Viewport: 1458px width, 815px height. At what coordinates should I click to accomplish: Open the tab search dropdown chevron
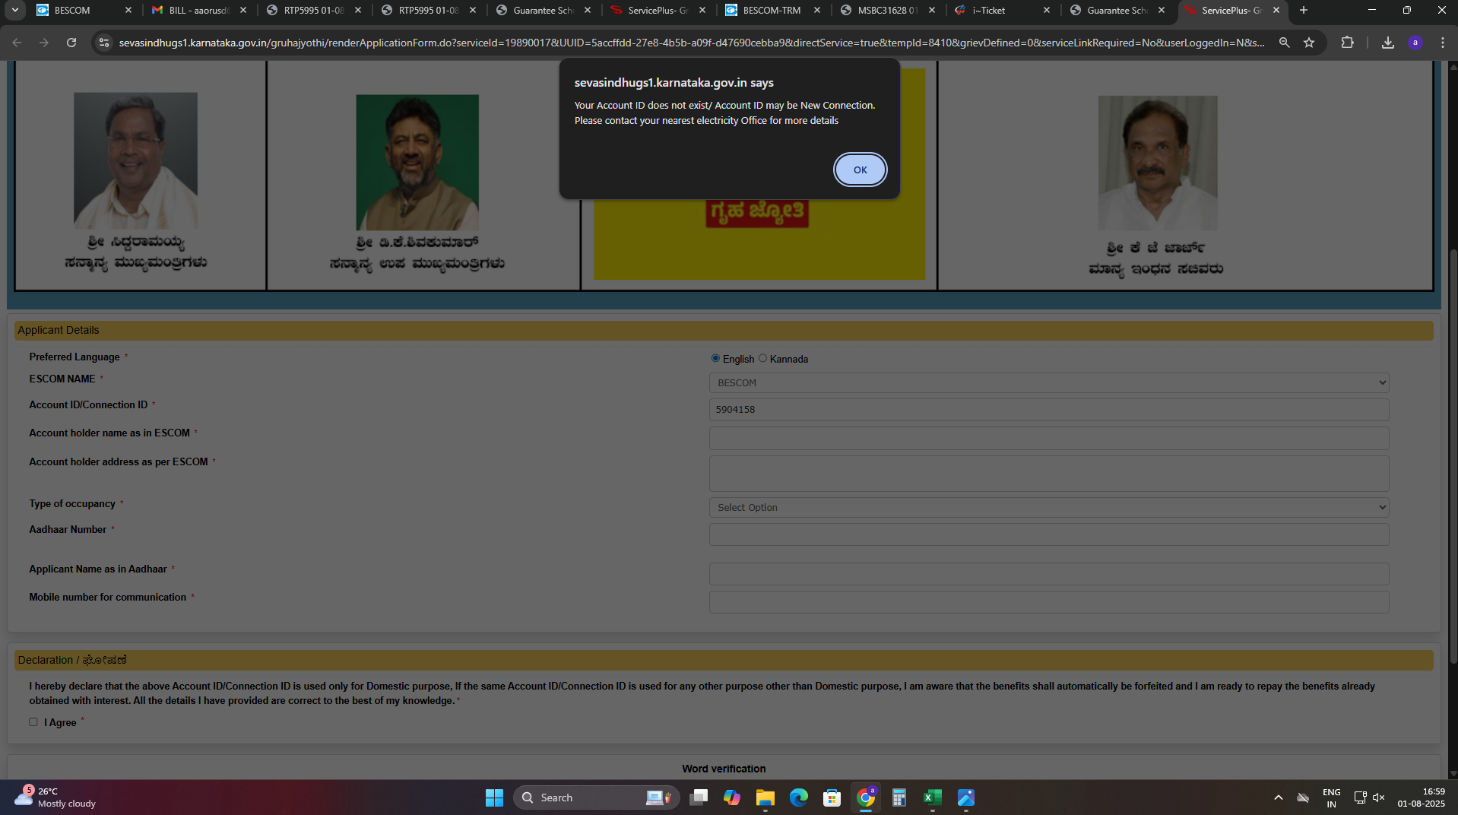[x=15, y=10]
